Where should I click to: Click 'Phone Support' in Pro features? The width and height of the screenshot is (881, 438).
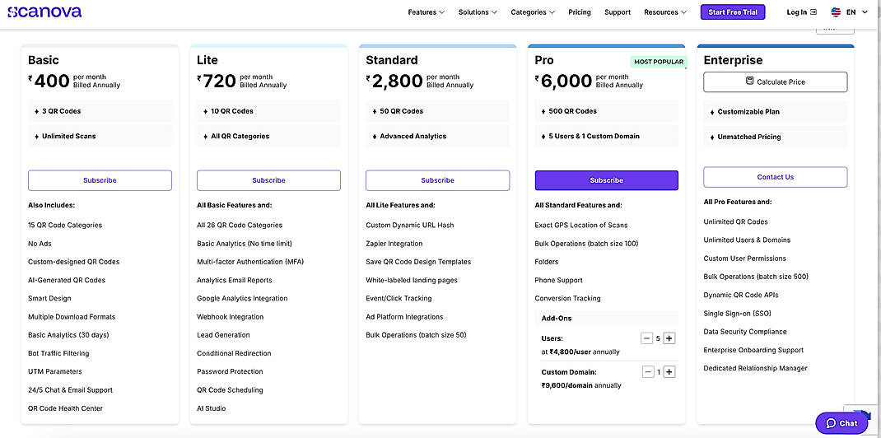[x=558, y=280]
